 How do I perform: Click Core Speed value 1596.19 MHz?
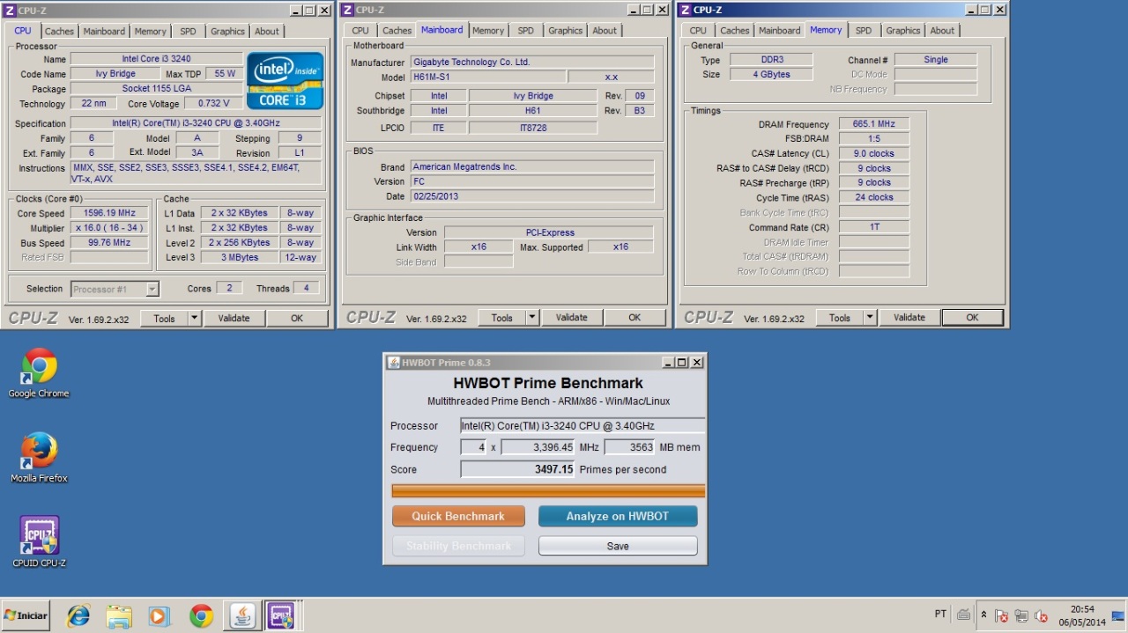point(109,213)
